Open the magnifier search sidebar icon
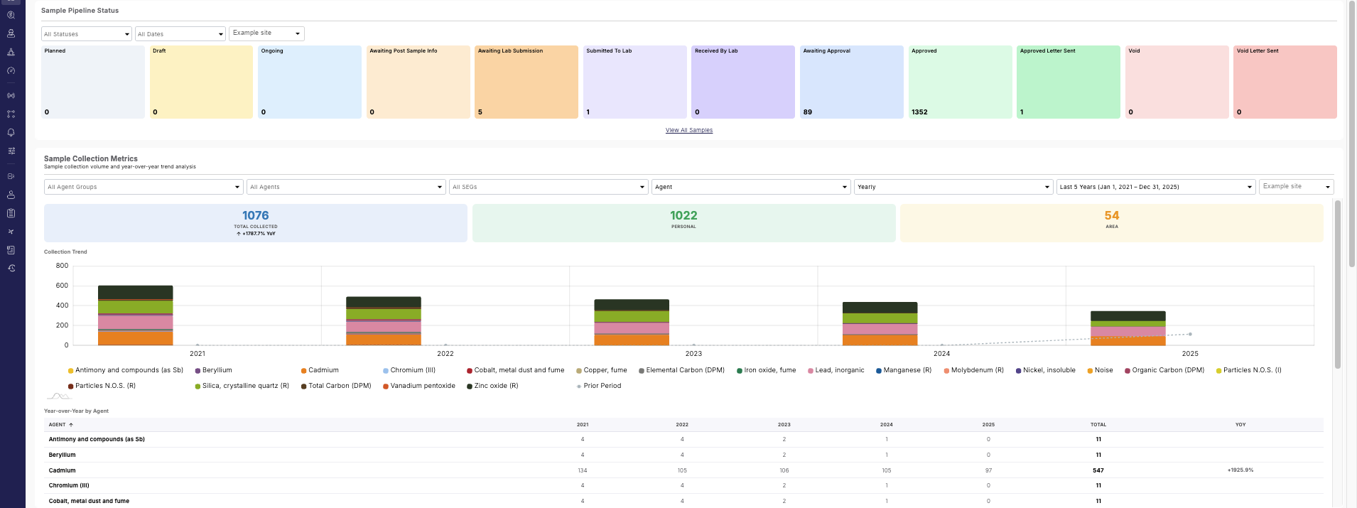This screenshot has height=508, width=1357. tap(11, 15)
